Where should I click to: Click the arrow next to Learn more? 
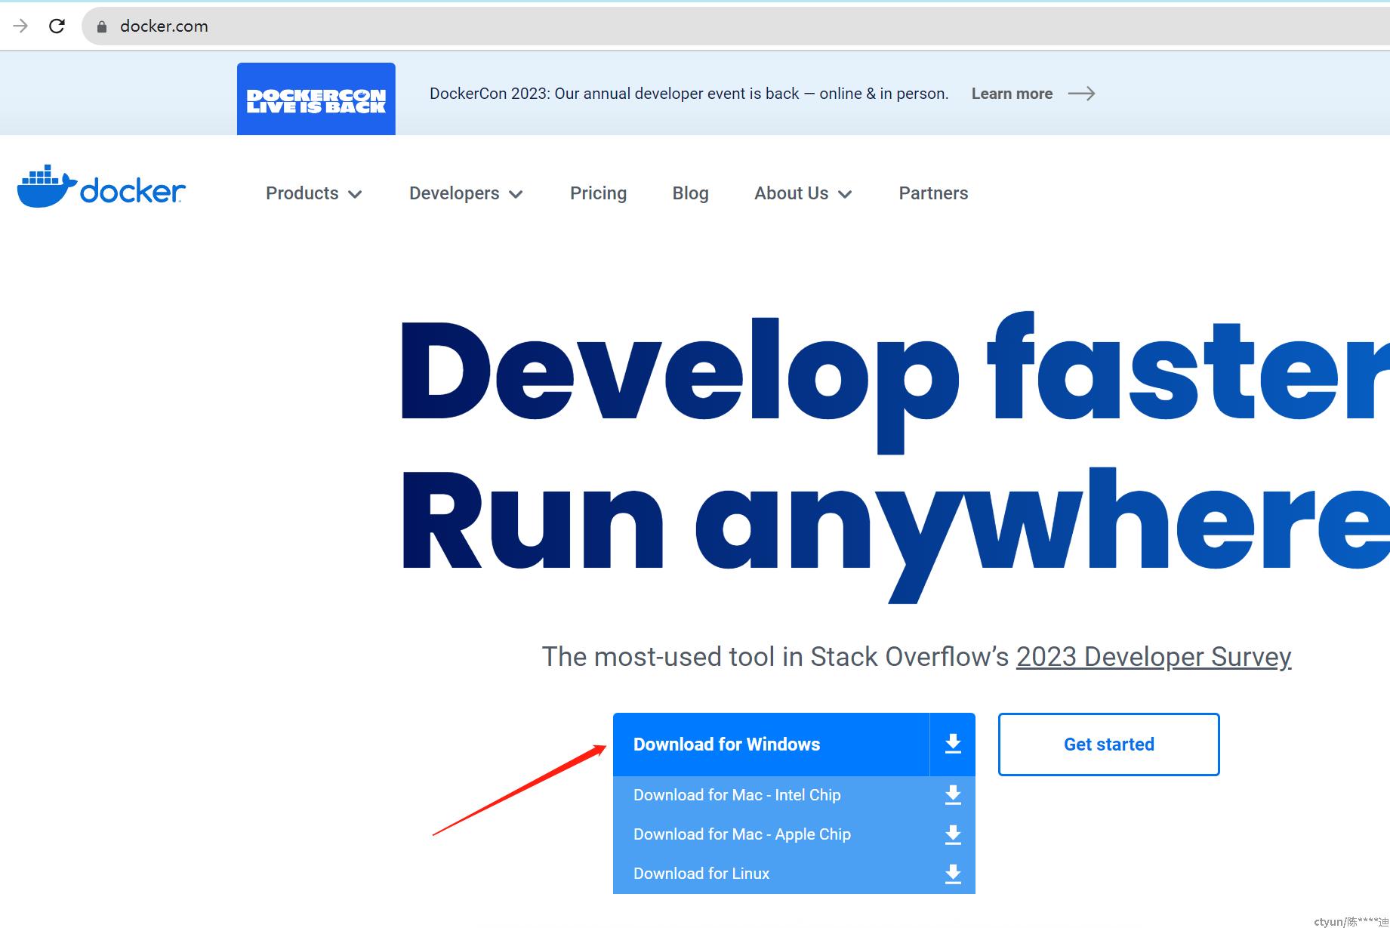click(1081, 94)
